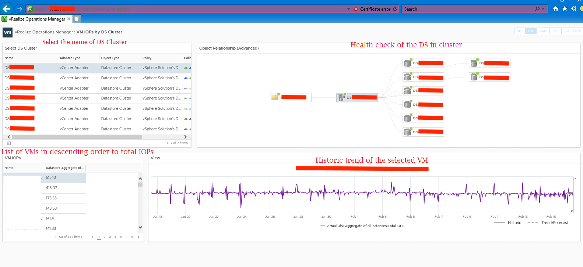
Task: Set the time range to 7D
Action: [555, 31]
